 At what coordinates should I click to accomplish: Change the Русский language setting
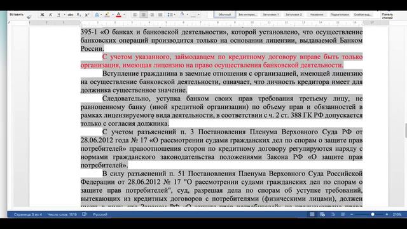[x=100, y=214]
